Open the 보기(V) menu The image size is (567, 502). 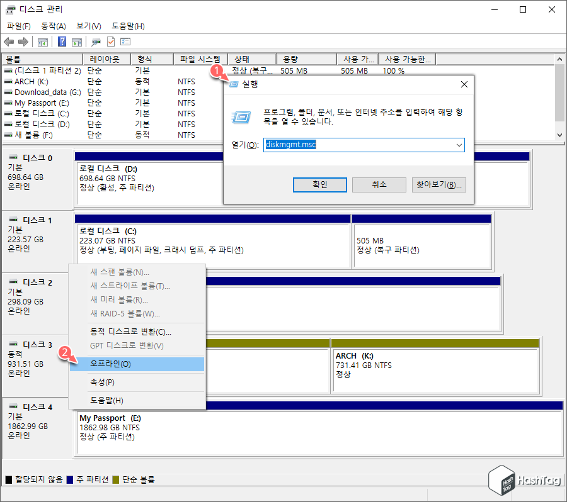(88, 26)
